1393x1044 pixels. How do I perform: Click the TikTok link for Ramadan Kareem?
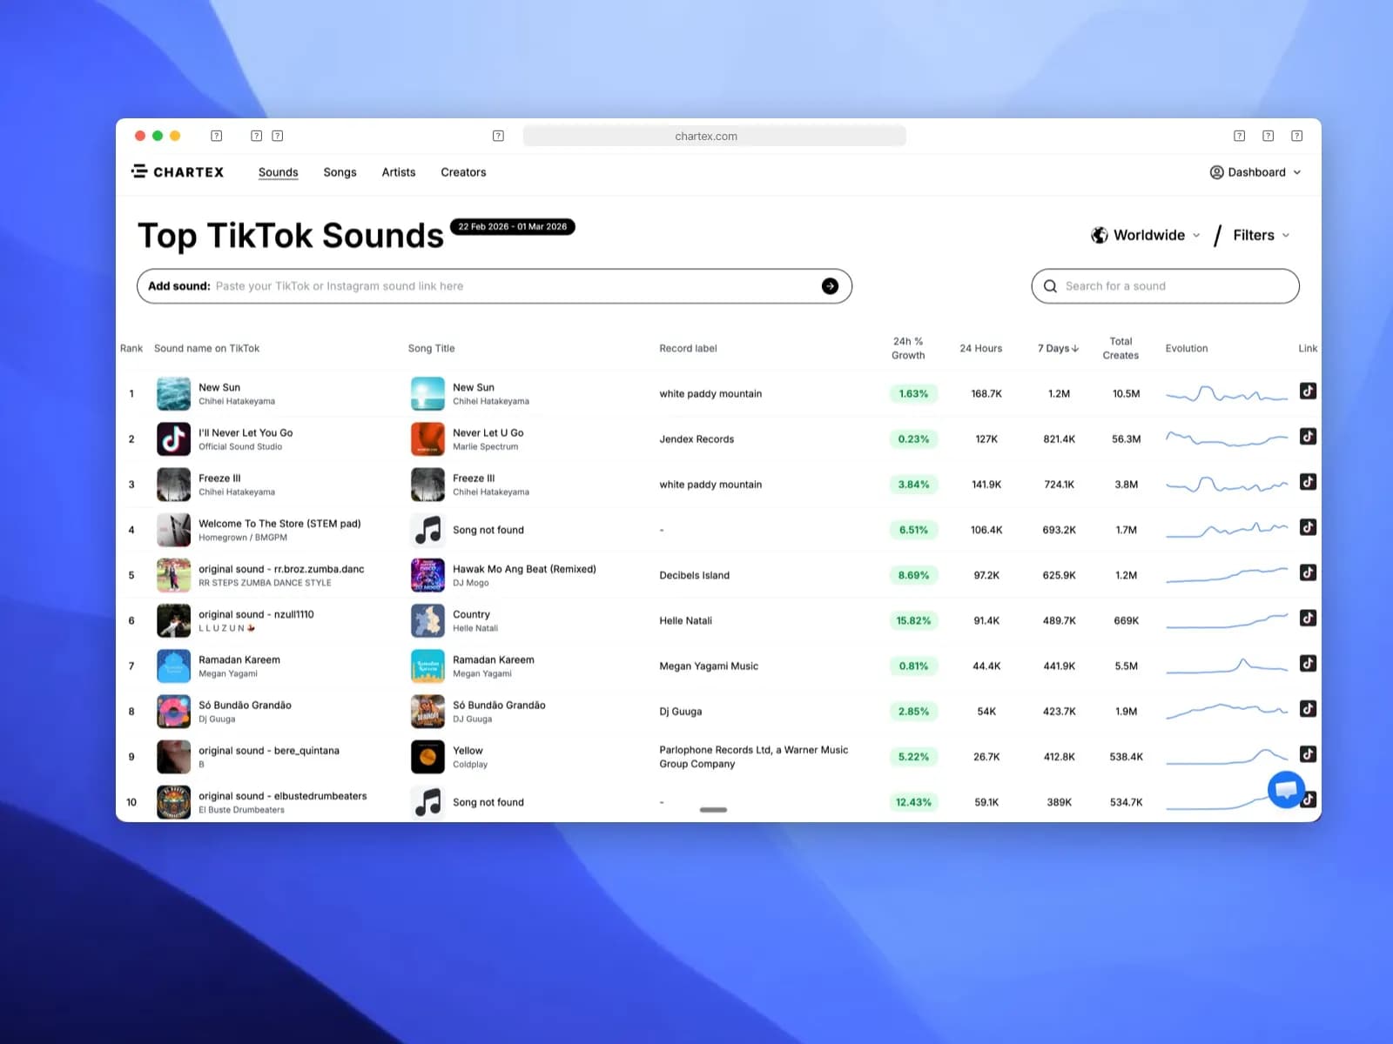point(1308,663)
